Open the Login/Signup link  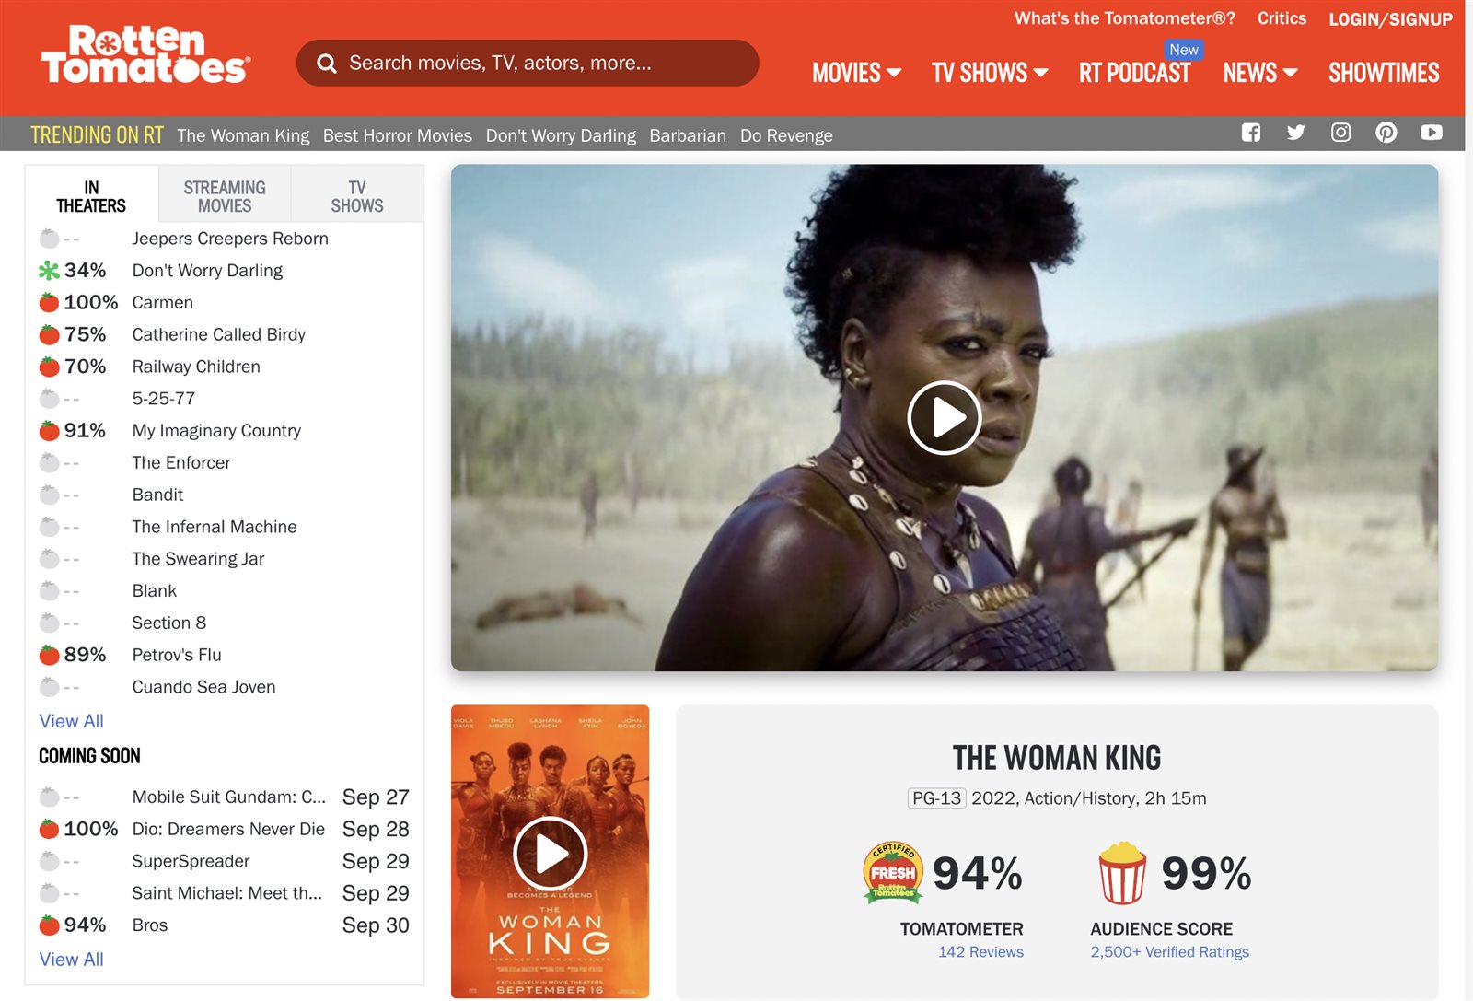[x=1390, y=19]
